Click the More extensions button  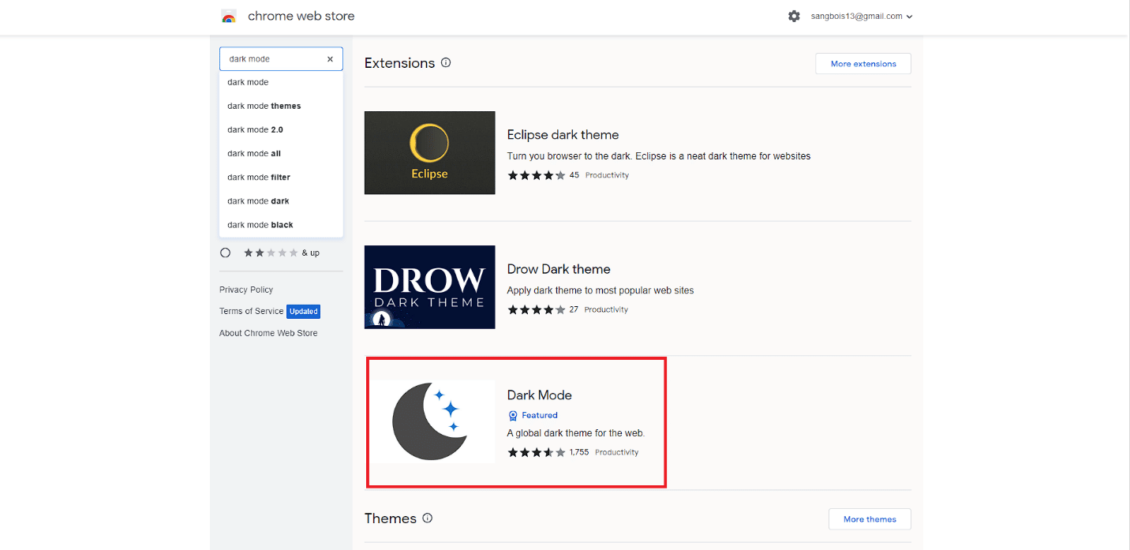[x=863, y=64]
